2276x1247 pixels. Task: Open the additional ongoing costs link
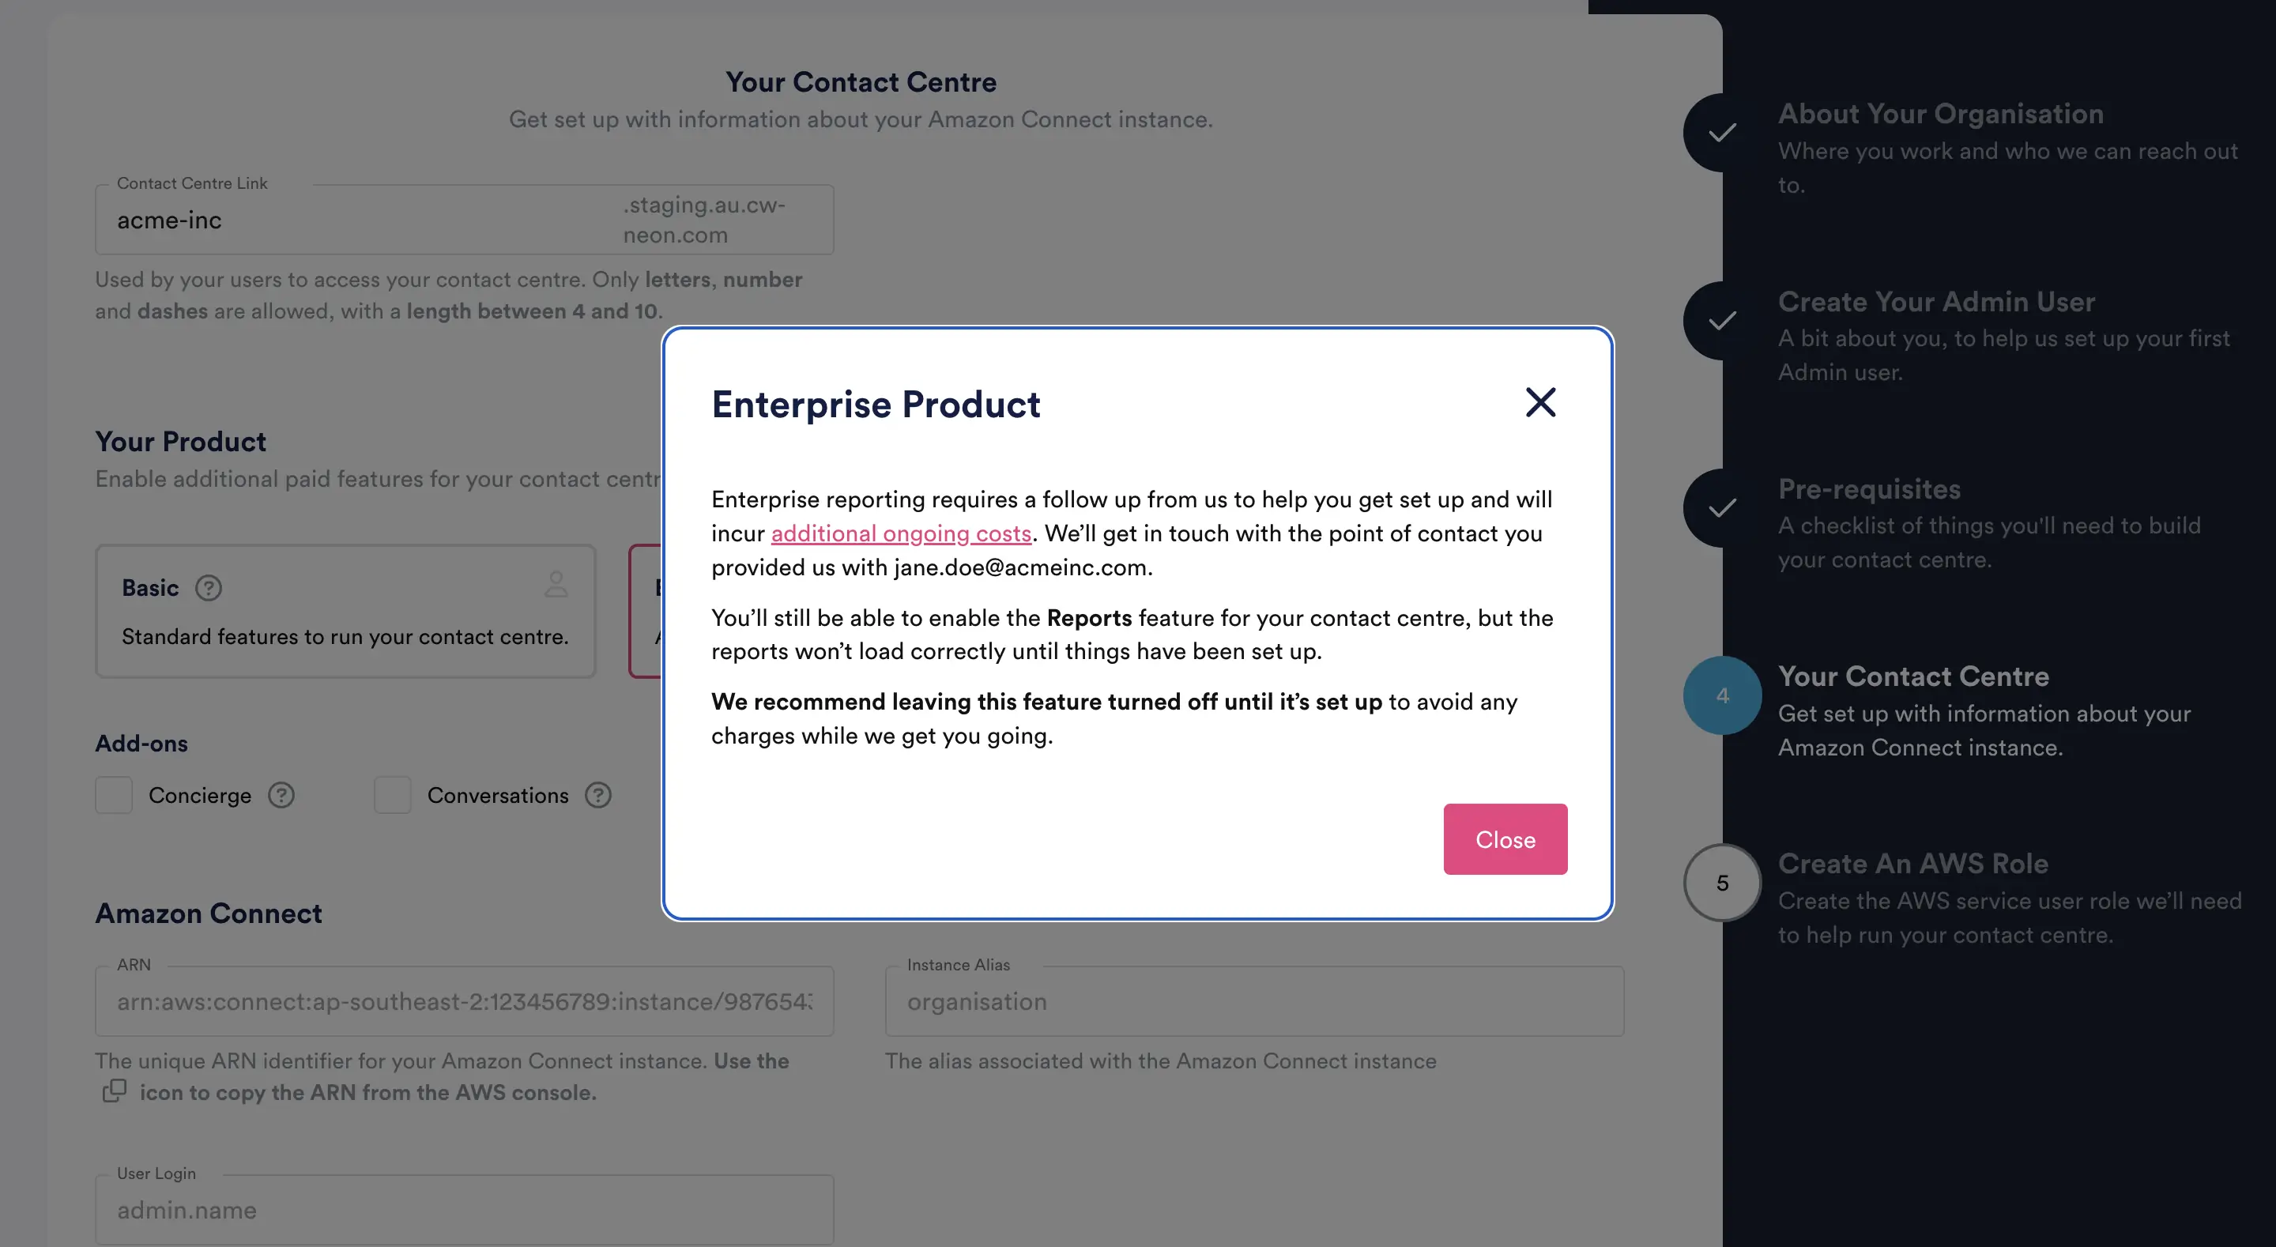coord(900,533)
